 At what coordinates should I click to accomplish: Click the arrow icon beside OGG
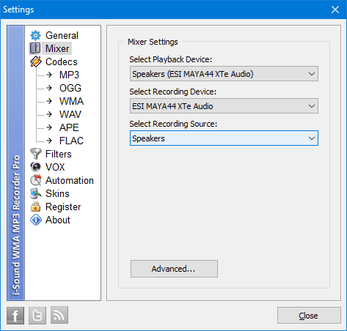pyautogui.click(x=49, y=88)
